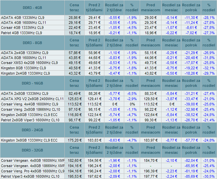Click the -8,63 € two-week difference cell

114,140
